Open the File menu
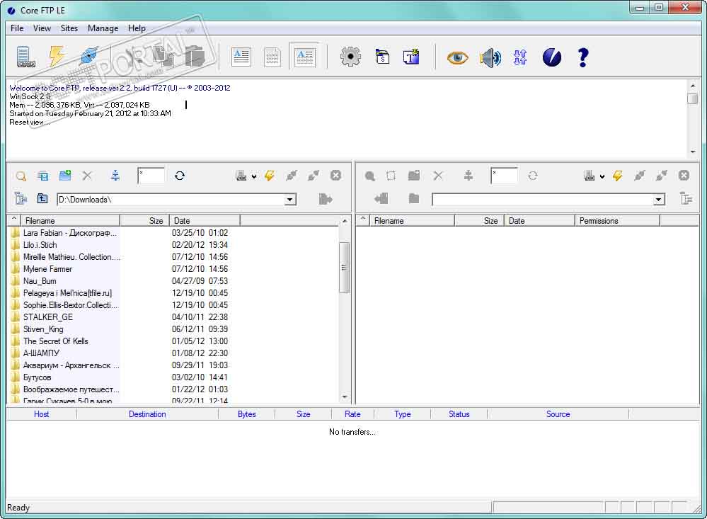Screen dimensions: 707x519 (17, 28)
